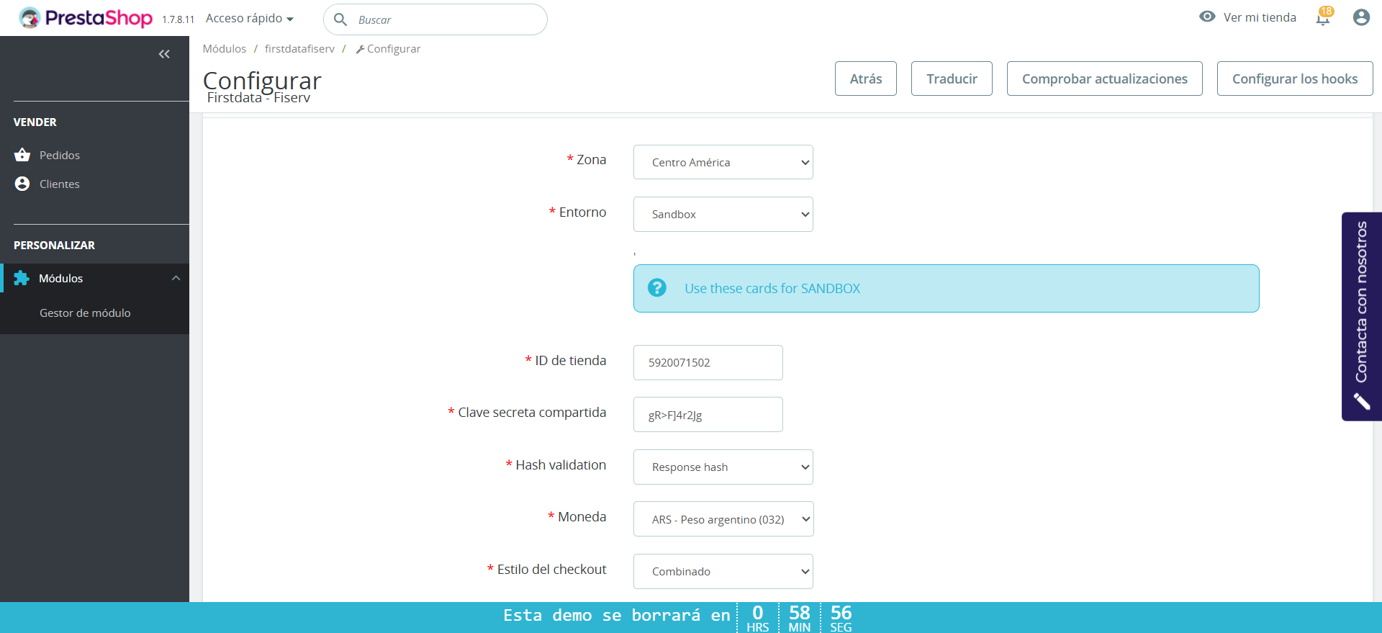
Task: Click Configurar los hooks button
Action: [1295, 78]
